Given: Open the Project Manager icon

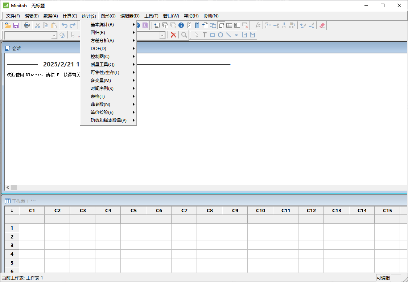Looking at the screenshot, I should pos(237,25).
